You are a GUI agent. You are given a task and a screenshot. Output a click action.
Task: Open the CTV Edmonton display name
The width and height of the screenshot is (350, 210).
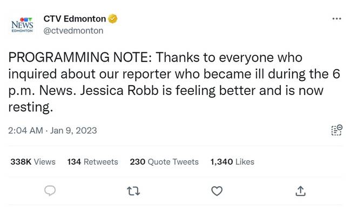75,19
